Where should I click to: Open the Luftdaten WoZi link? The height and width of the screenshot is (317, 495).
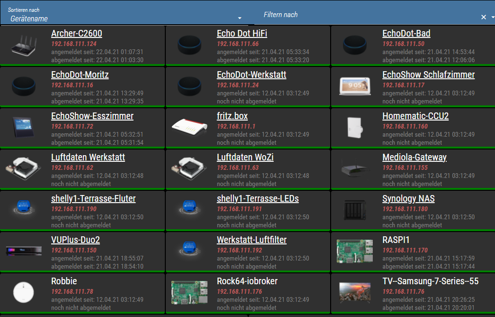(245, 157)
